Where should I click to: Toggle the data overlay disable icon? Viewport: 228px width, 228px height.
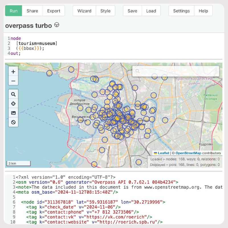(x=13, y=122)
